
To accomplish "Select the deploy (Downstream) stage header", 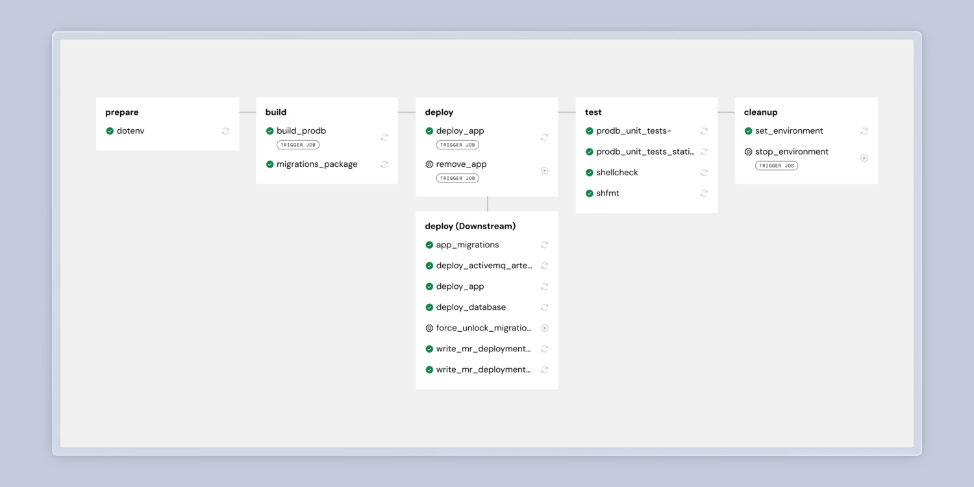I will pyautogui.click(x=470, y=227).
